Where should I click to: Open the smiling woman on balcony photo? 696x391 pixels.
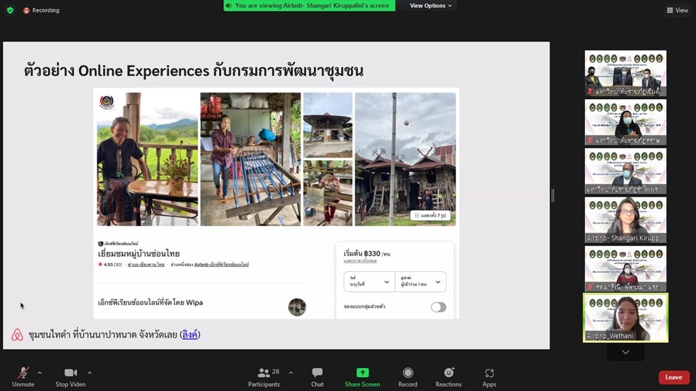coord(147,159)
